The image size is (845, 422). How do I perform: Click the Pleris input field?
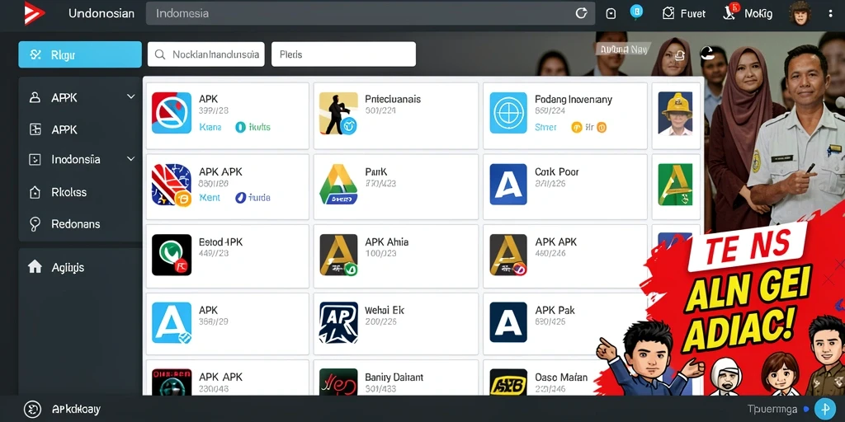tap(343, 54)
